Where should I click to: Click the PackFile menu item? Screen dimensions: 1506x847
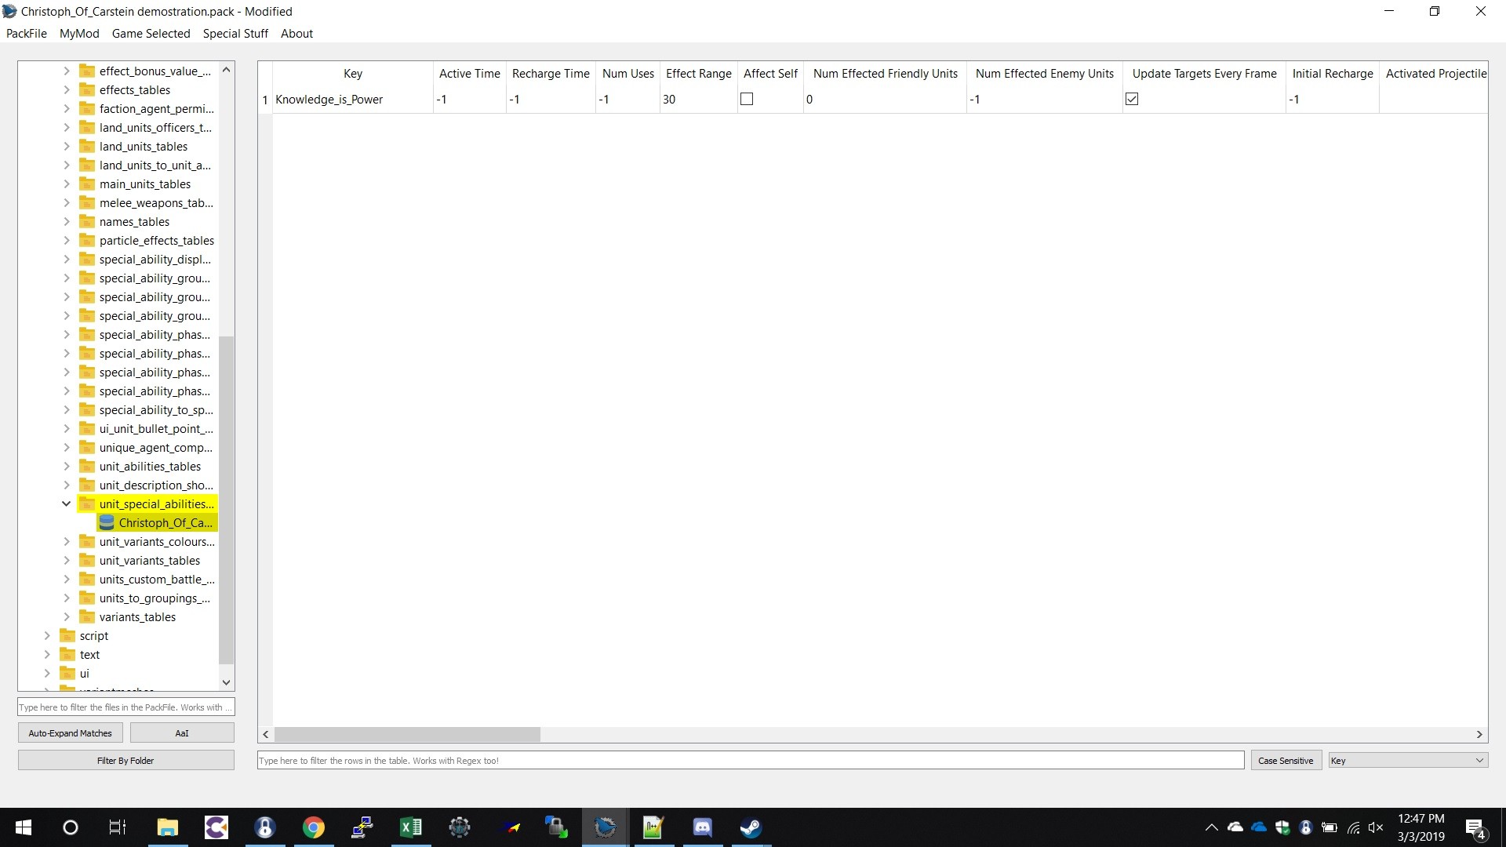coord(26,33)
